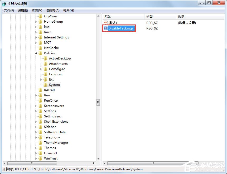Click the Policies folder icon
Viewport: 227px width, 174px height.
click(x=41, y=53)
